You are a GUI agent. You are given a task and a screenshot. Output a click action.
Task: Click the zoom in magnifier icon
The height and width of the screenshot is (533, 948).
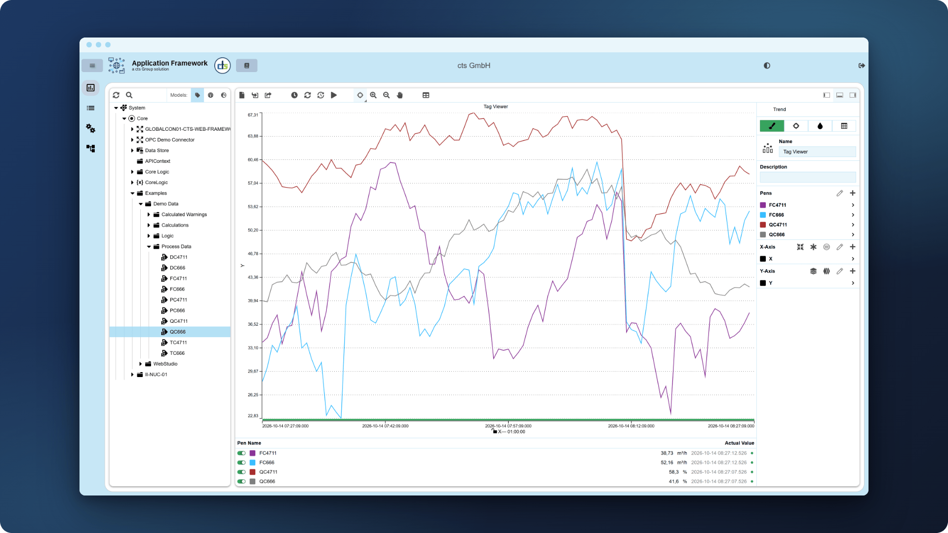pyautogui.click(x=373, y=95)
